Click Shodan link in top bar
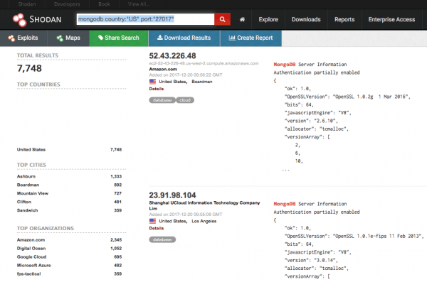The image size is (427, 282). [27, 4]
